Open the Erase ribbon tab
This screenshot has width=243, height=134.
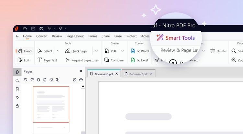pyautogui.click(x=118, y=36)
